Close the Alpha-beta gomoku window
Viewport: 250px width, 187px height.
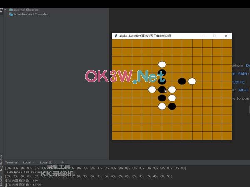point(226,36)
